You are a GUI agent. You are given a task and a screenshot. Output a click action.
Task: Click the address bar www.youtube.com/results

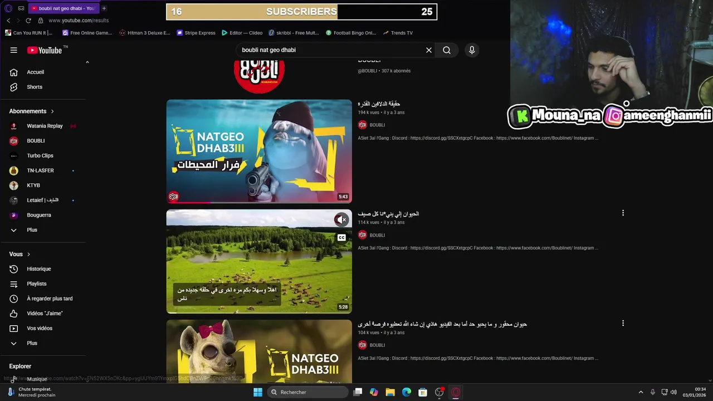(x=79, y=21)
